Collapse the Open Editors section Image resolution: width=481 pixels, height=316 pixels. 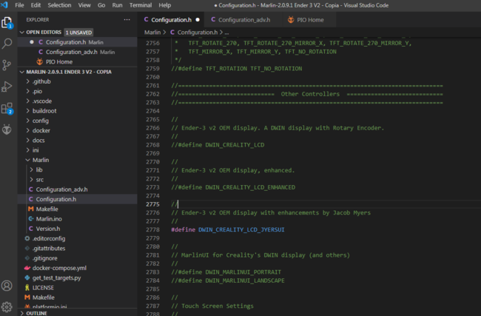click(x=43, y=33)
